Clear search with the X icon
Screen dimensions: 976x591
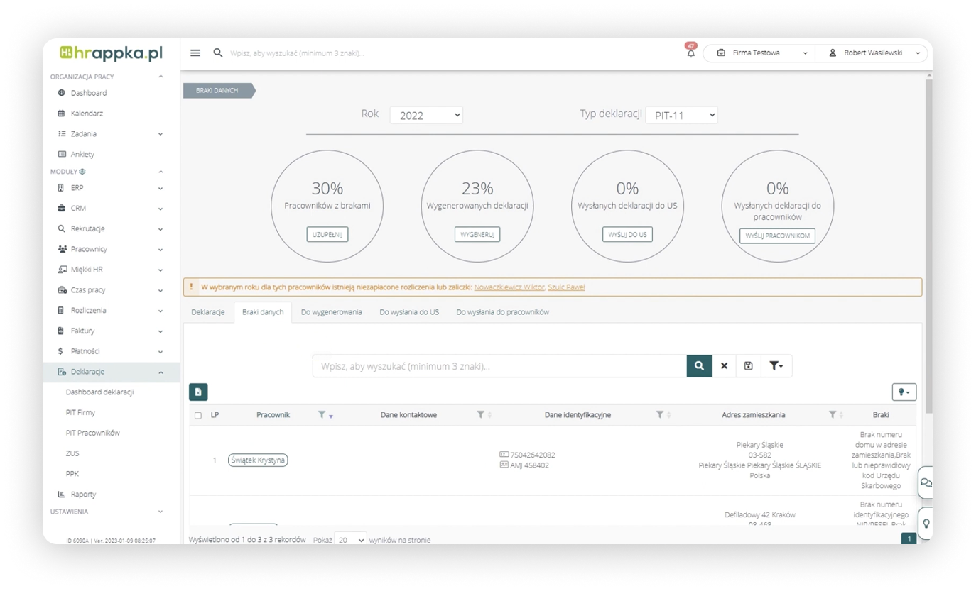(x=724, y=366)
